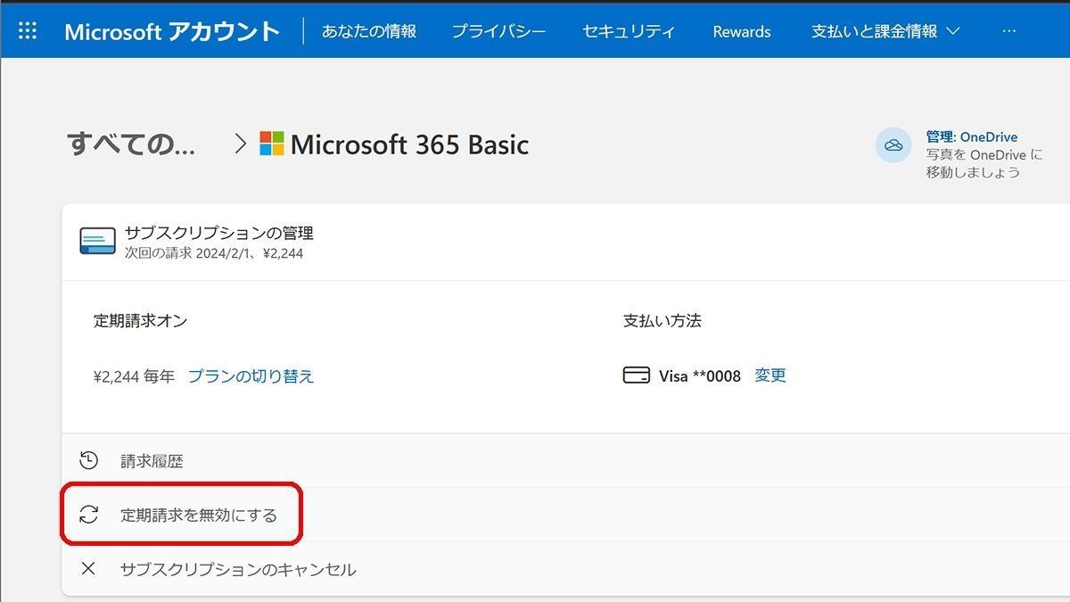The width and height of the screenshot is (1070, 602).
Task: Open the more options ellipsis menu
Action: (1009, 31)
